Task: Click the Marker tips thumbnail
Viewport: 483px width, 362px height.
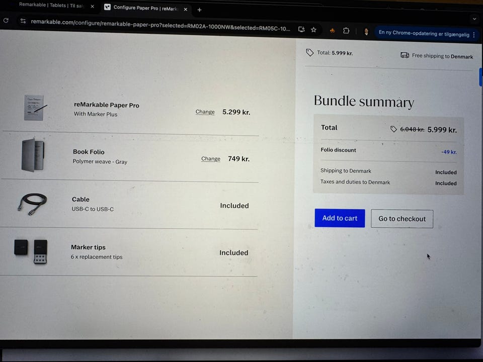Action: pos(31,251)
